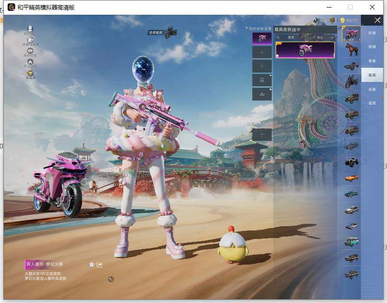Image resolution: width=387 pixels, height=303 pixels.
Task: Add skin to second empty plus slot
Action: [x=262, y=52]
